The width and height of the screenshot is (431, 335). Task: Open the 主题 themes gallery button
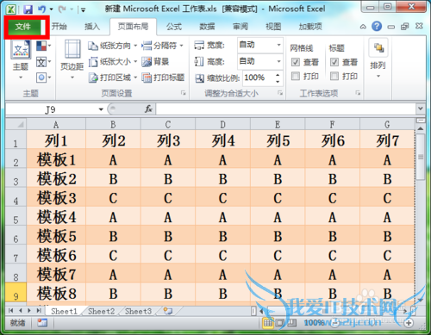pos(21,59)
